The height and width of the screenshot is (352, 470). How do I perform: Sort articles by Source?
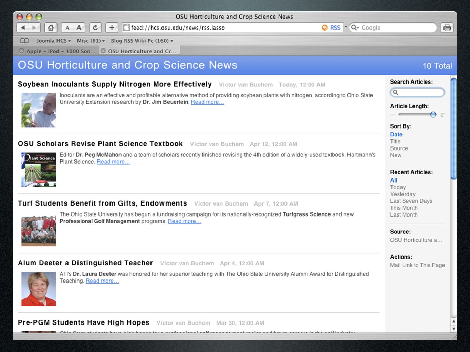point(399,148)
